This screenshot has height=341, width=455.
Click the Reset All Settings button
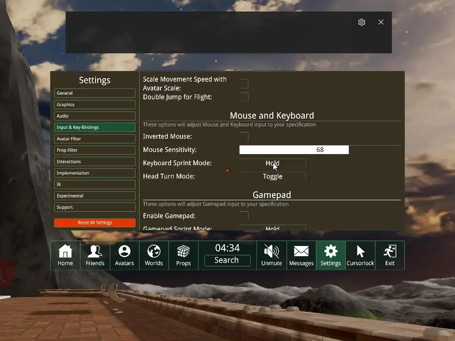click(95, 223)
